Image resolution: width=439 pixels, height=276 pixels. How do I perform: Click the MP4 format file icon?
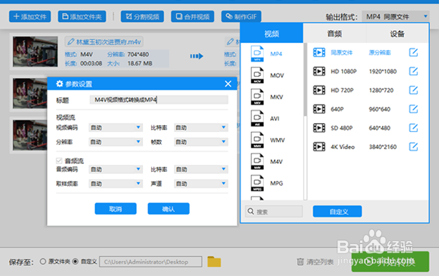point(257,54)
